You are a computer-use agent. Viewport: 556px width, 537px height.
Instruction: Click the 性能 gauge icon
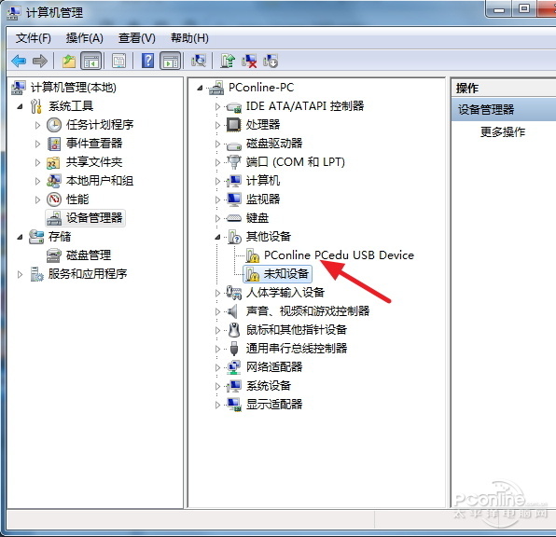tap(54, 200)
